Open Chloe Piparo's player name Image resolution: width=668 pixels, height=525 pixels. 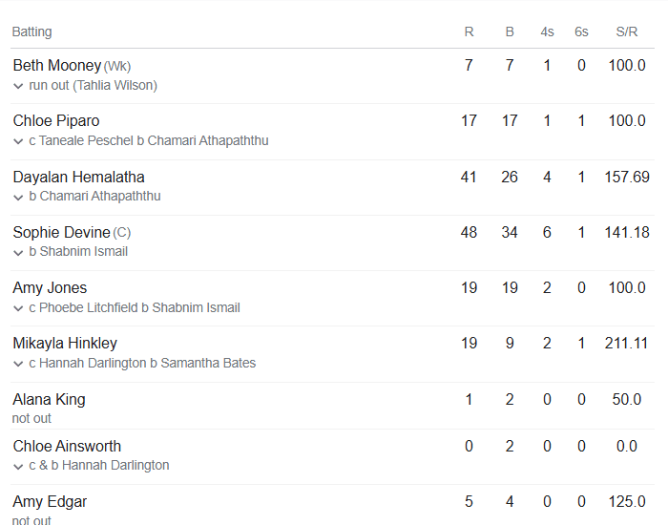coord(55,121)
